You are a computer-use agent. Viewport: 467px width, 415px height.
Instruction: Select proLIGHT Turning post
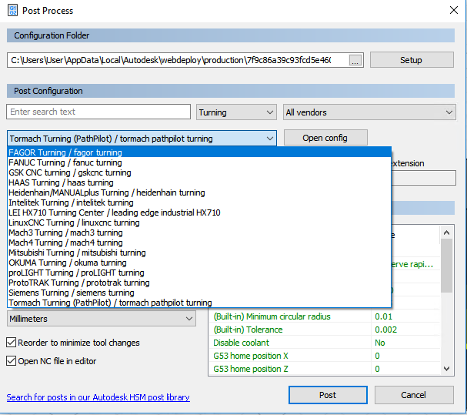199,273
